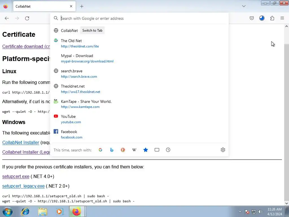Open the Firefox hamburger application menu
The width and height of the screenshot is (289, 217).
coord(282,18)
